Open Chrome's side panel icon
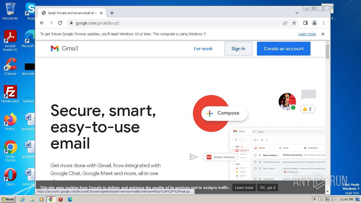Image resolution: width=361 pixels, height=203 pixels. [305, 23]
